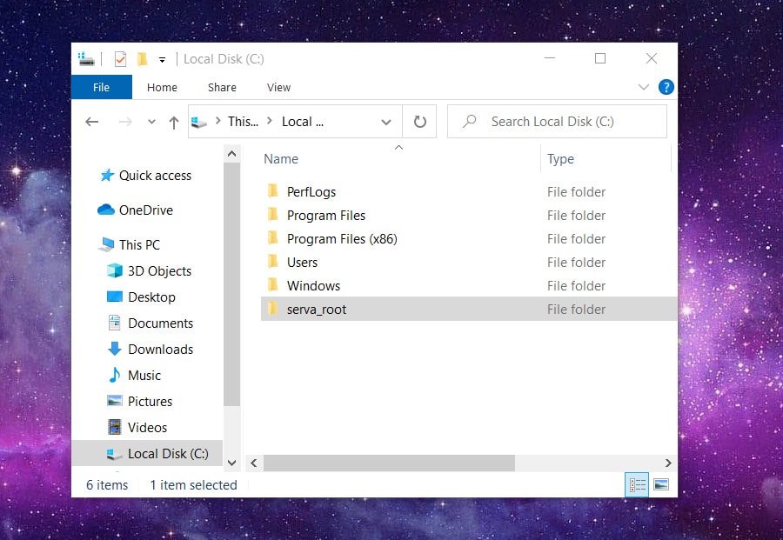Click the Search Local Disk (C:) field
783x540 pixels.
tap(558, 121)
